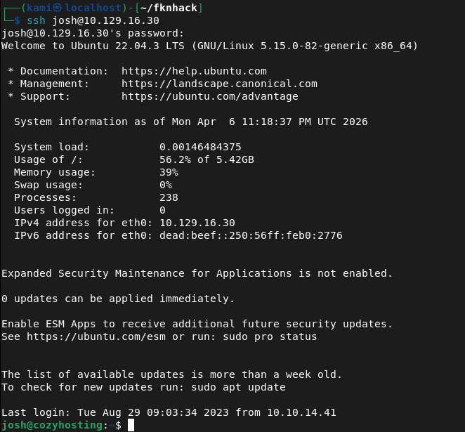Click the josh@cozyhosting prompt text

[52, 425]
